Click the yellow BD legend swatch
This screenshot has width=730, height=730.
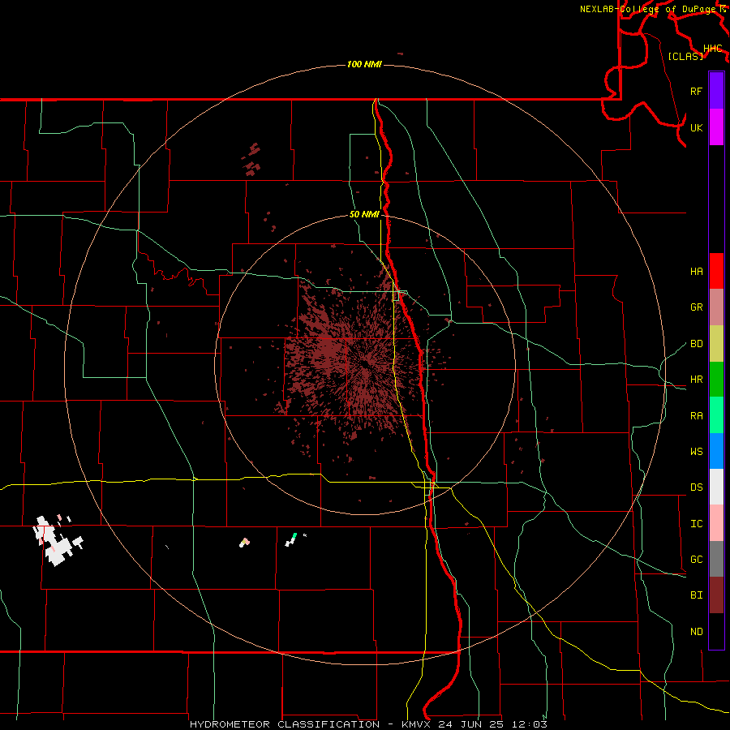click(x=716, y=343)
